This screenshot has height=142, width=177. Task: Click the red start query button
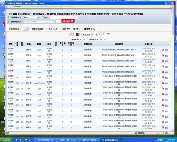pyautogui.click(x=68, y=21)
